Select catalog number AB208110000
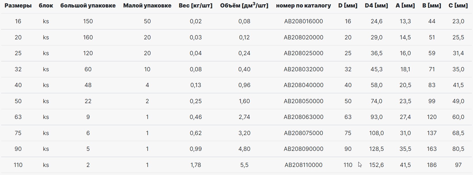473x175 pixels. [x=303, y=165]
